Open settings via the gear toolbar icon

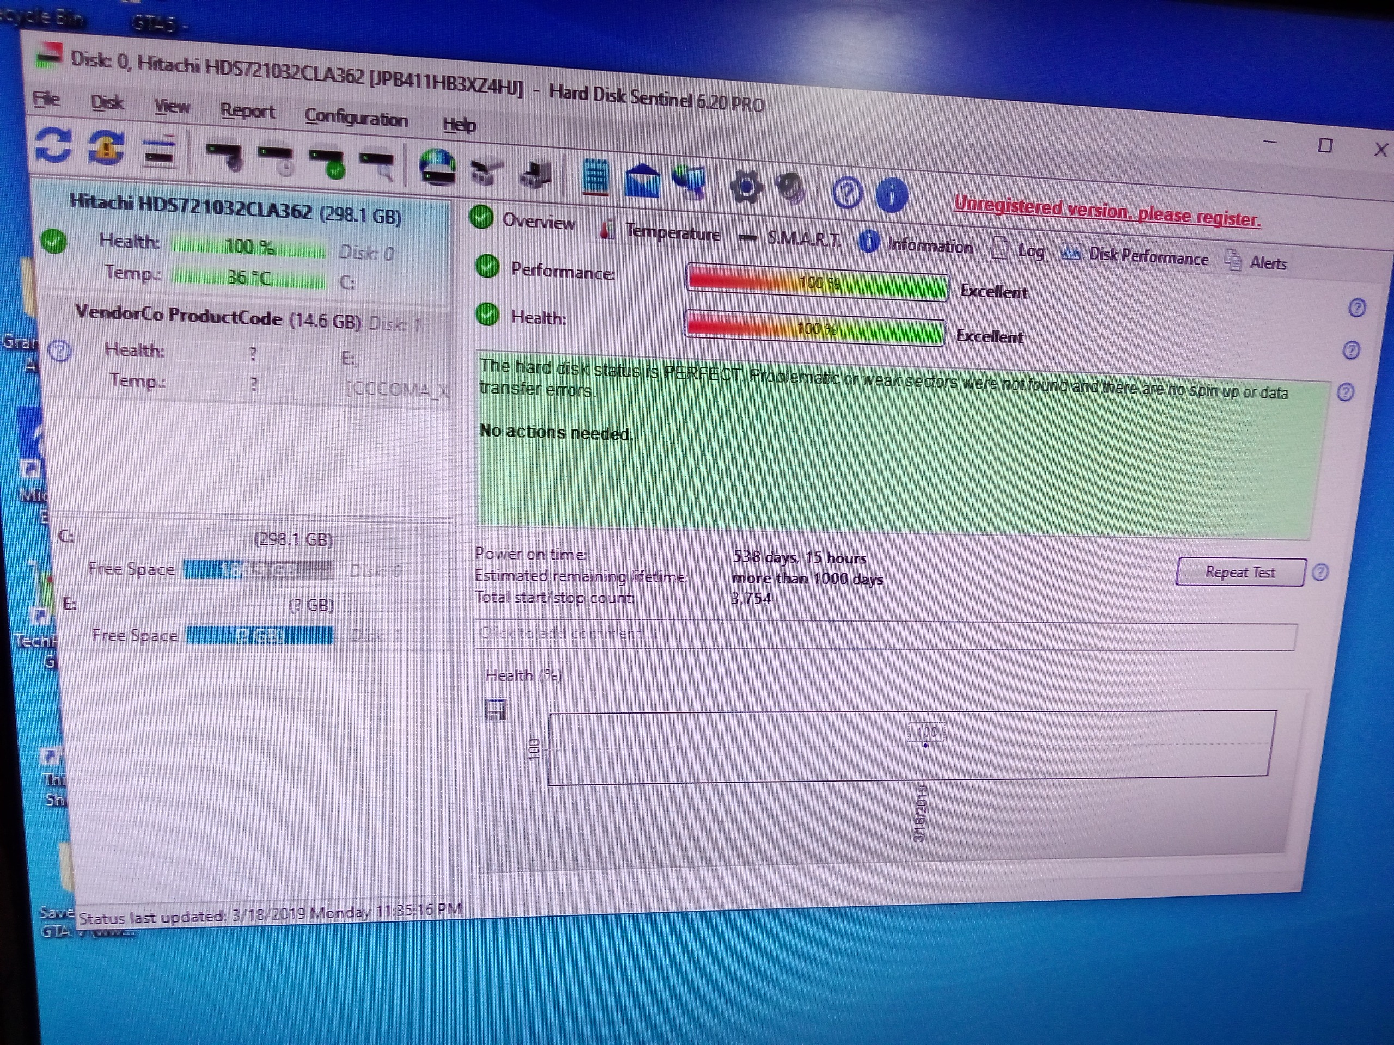[745, 187]
